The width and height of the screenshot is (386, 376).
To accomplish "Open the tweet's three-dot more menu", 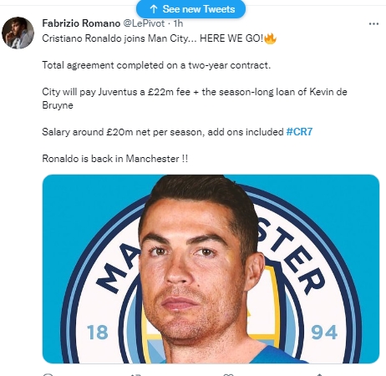I will (x=373, y=24).
